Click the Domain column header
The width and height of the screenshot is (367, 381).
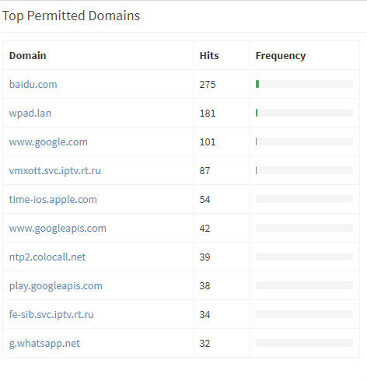pyautogui.click(x=28, y=55)
